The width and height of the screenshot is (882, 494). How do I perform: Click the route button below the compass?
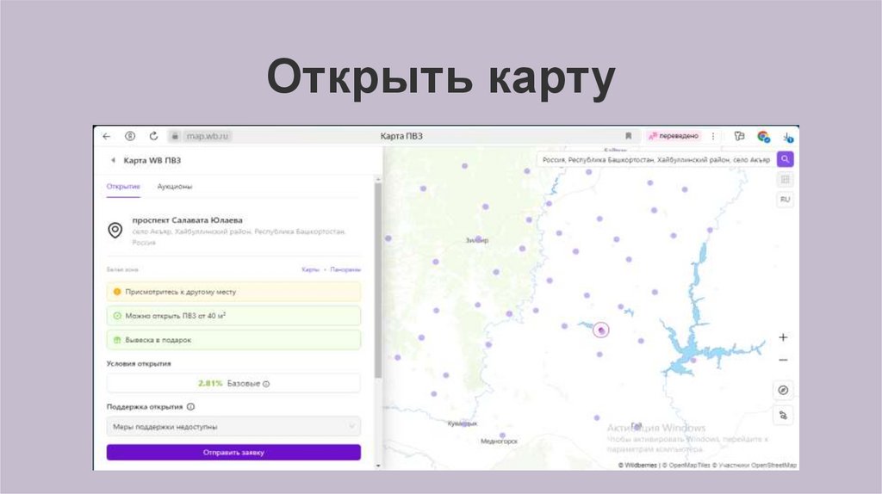783,416
